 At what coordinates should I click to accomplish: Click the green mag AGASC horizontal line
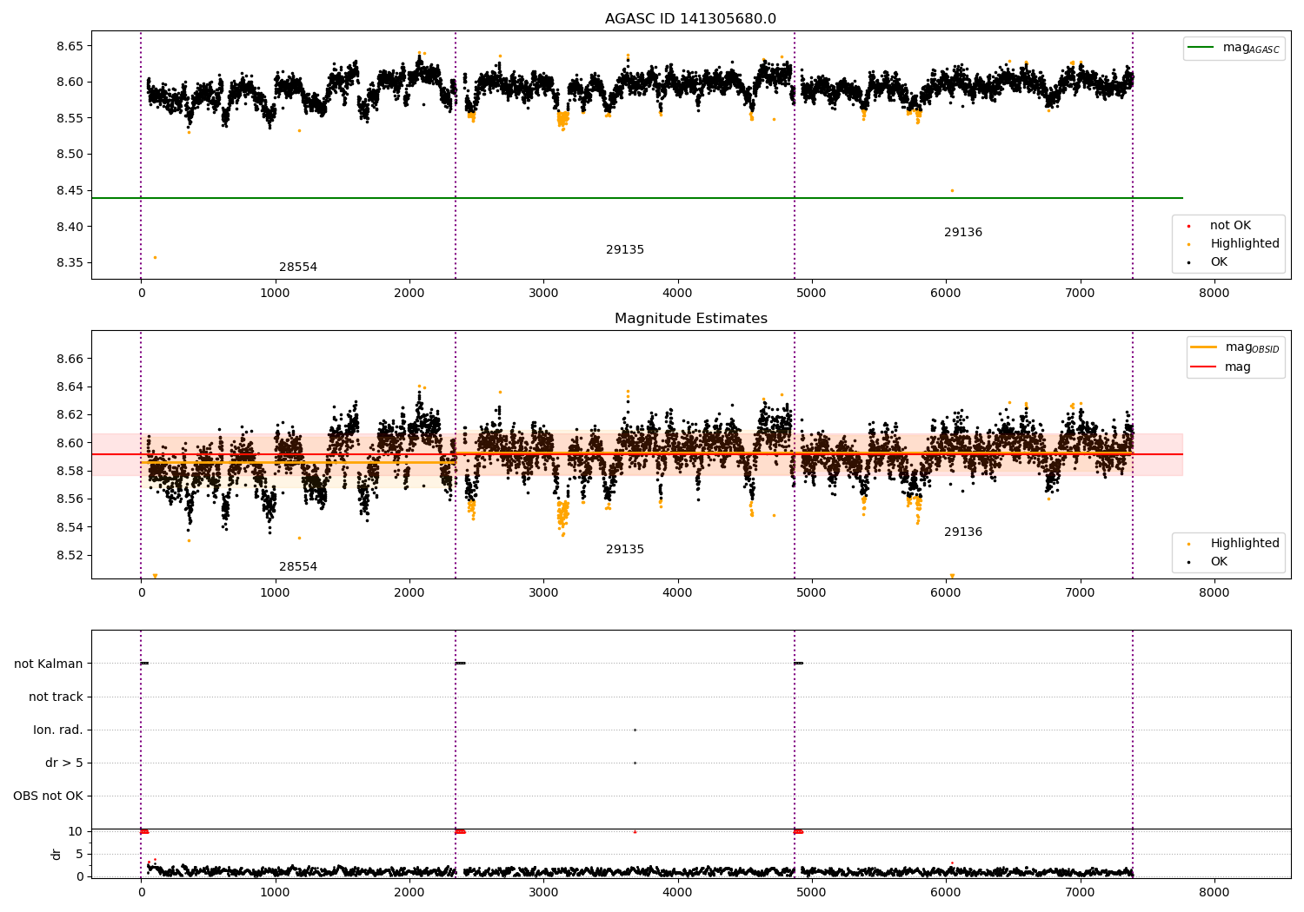[x=636, y=198]
